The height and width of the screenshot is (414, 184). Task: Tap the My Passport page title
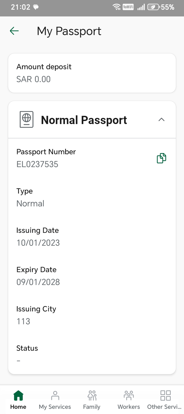(x=69, y=31)
